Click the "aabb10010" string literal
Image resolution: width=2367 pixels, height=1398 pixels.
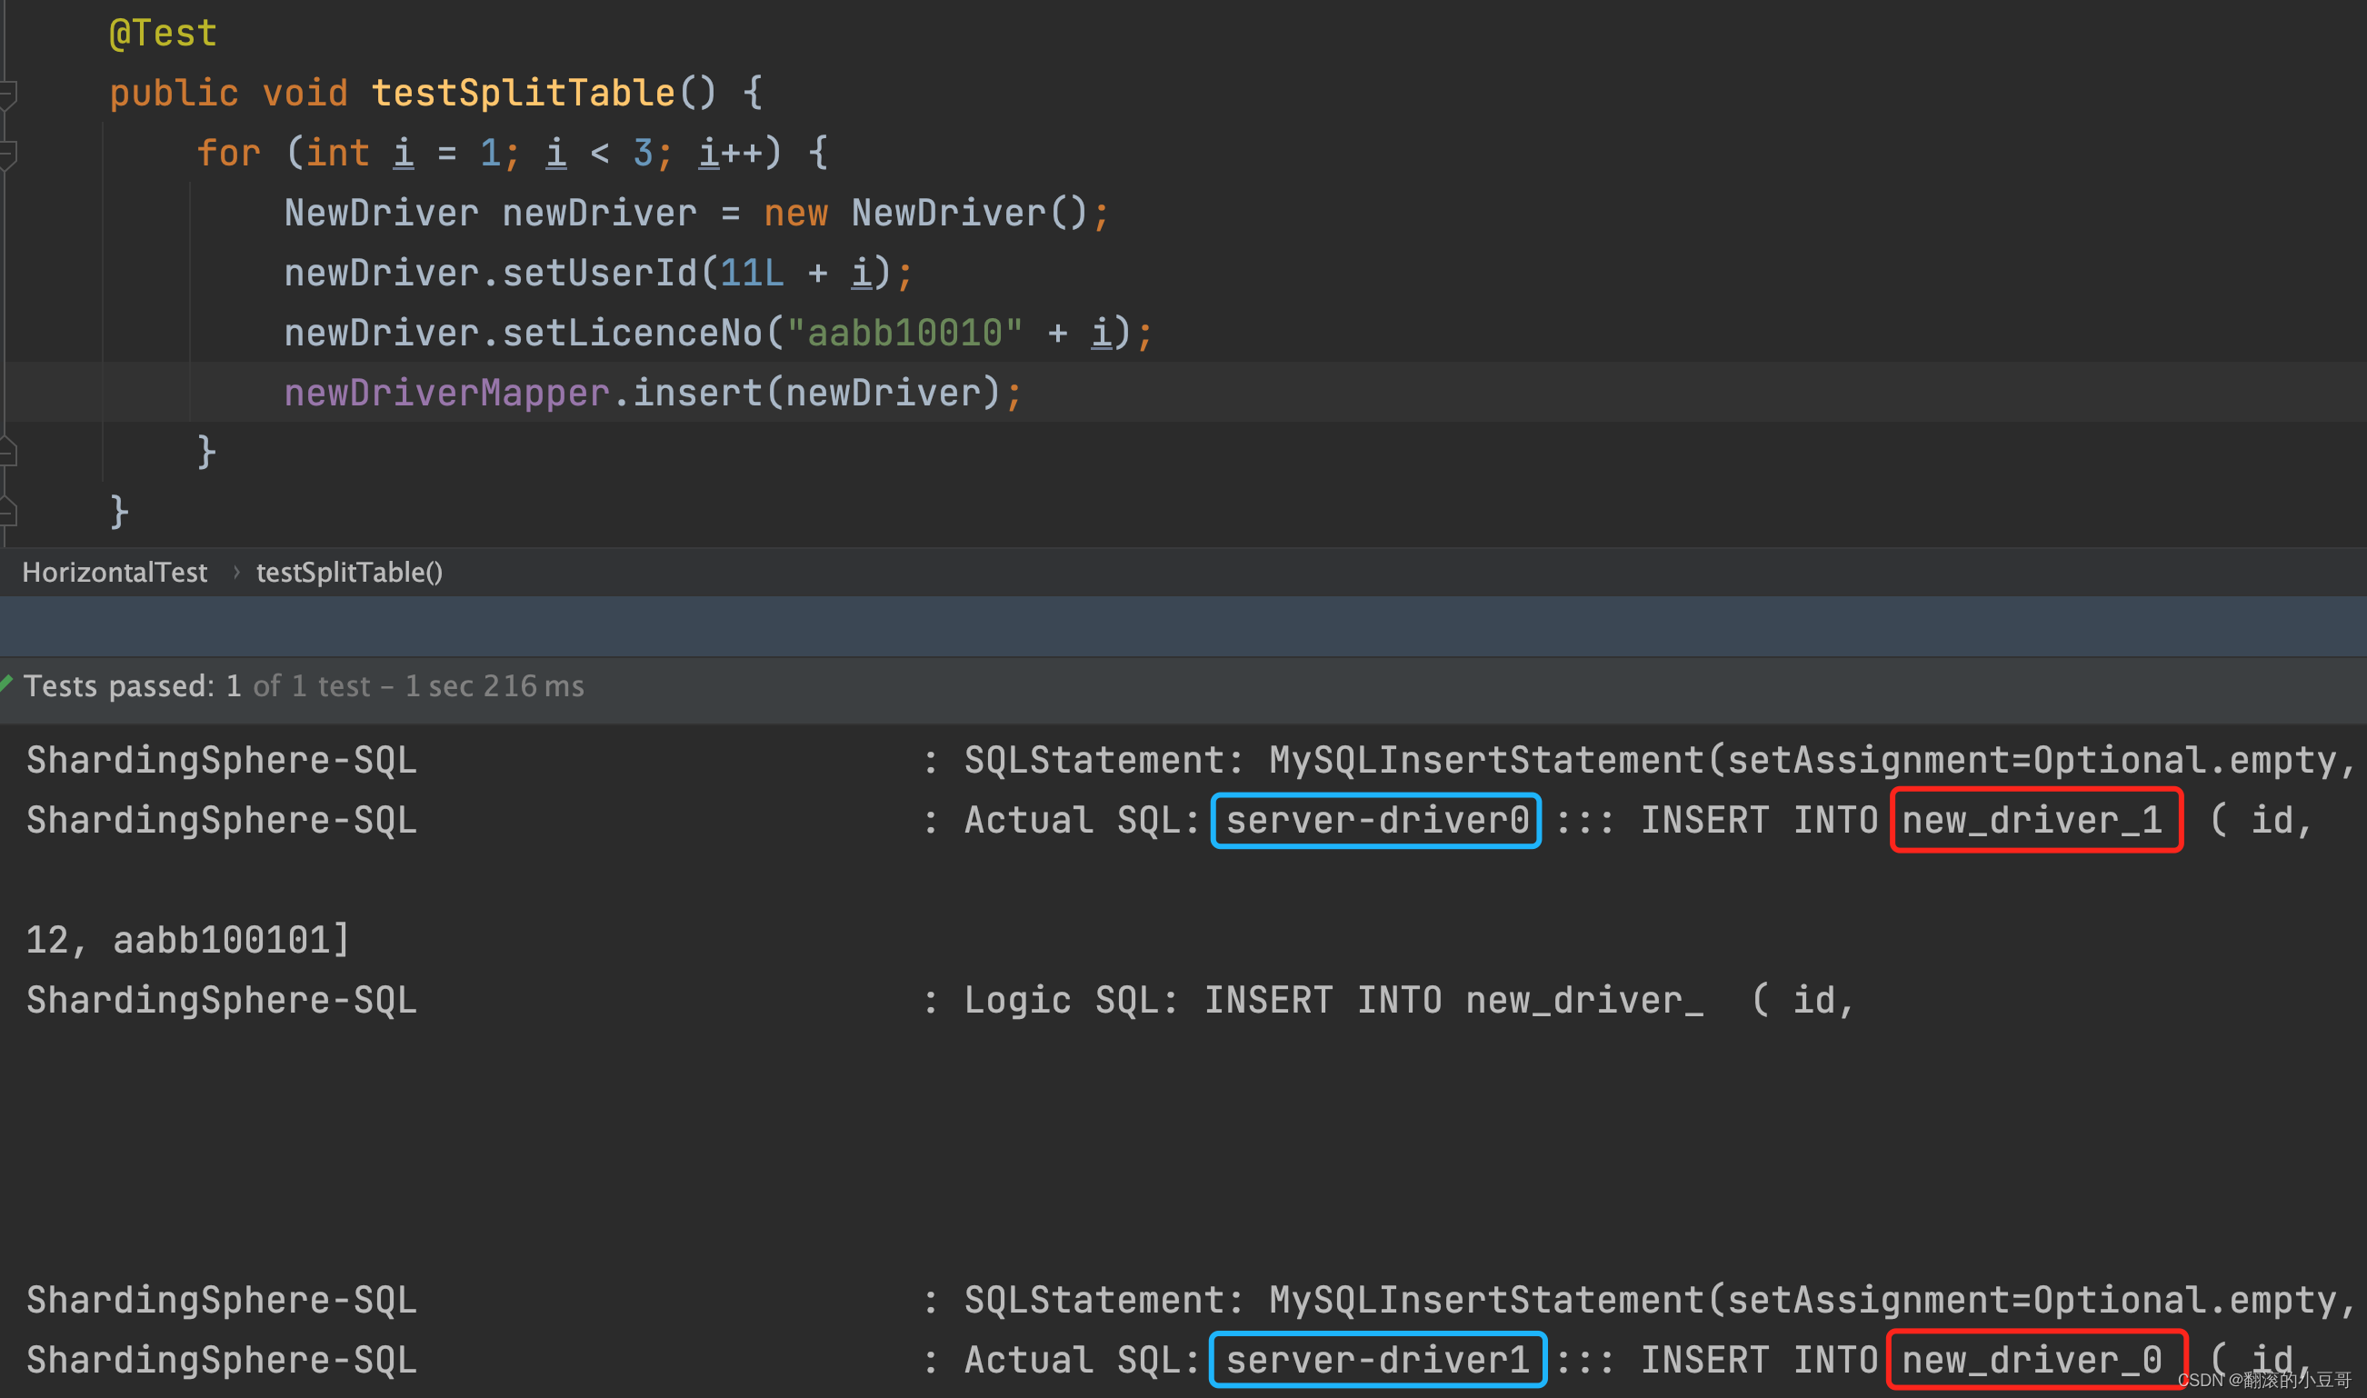904,333
